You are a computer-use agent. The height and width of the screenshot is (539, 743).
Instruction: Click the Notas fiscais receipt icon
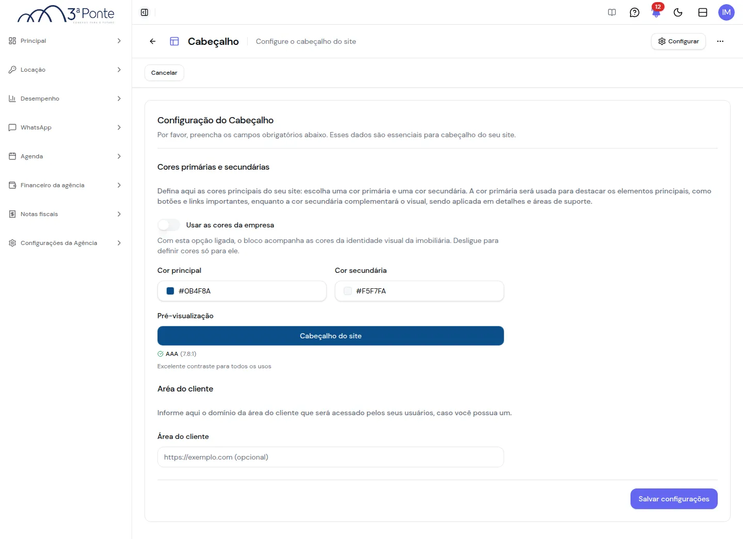(12, 214)
